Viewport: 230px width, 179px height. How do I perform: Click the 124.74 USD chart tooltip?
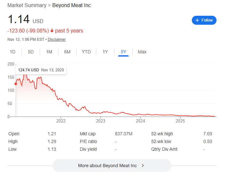click(41, 70)
